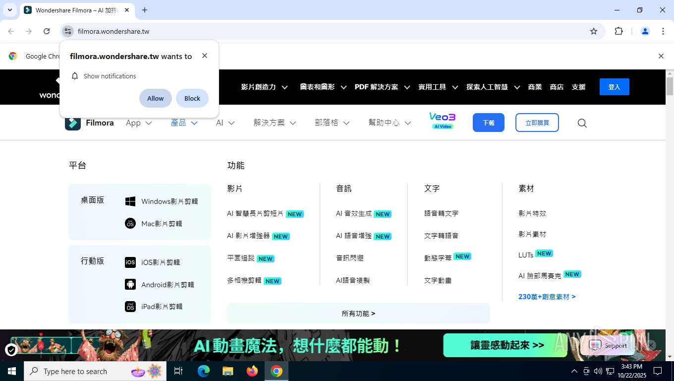Screen dimensions: 674x381
Task: Click the Mac影片剪輯 OS icon
Action: click(x=130, y=223)
